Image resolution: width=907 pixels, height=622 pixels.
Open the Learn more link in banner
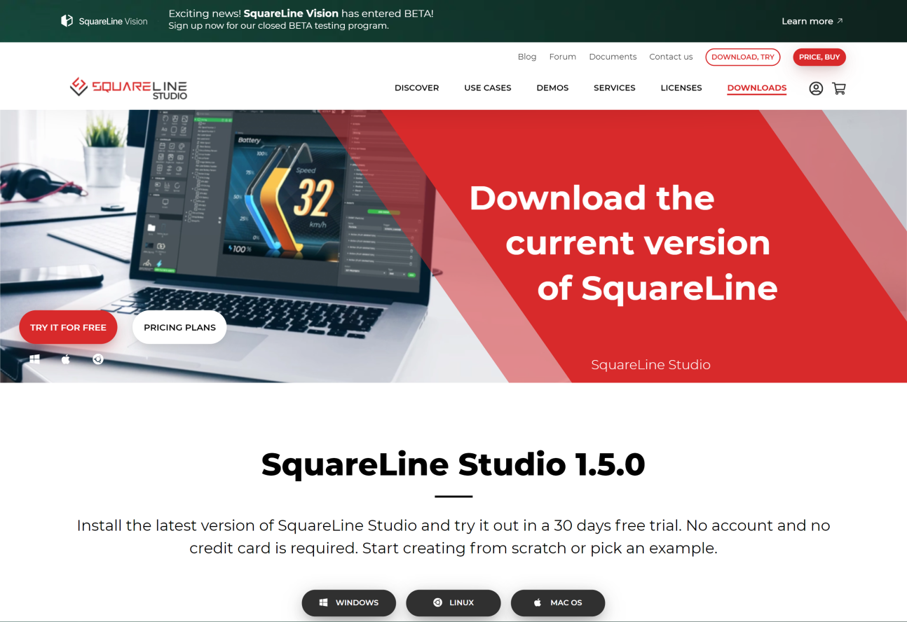pyautogui.click(x=812, y=21)
